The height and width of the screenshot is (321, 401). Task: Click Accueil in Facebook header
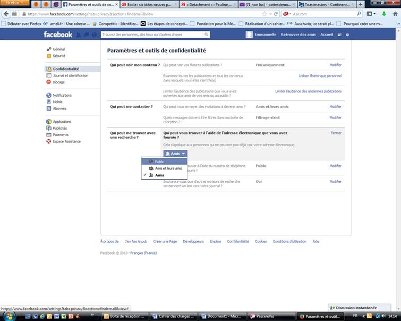coord(327,35)
